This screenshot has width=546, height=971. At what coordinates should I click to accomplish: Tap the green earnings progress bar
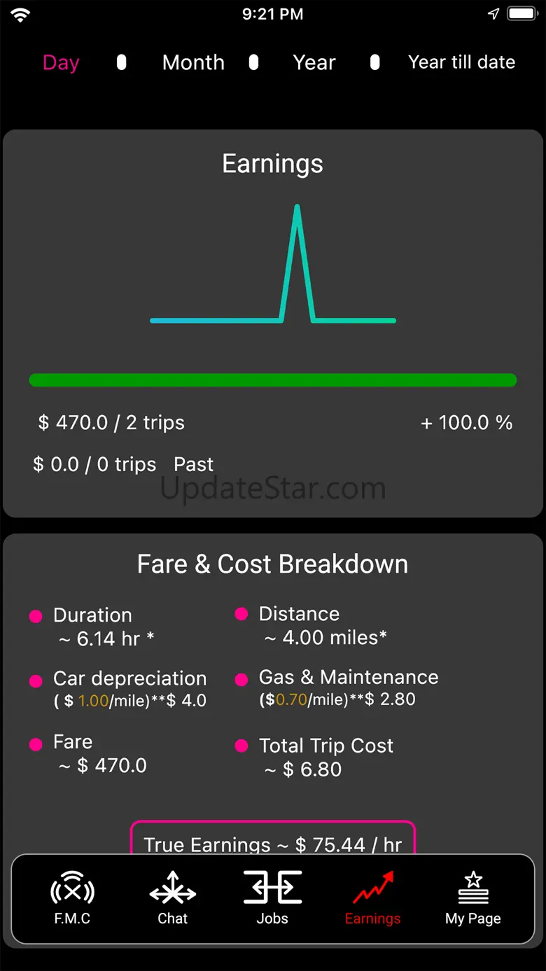tap(273, 380)
